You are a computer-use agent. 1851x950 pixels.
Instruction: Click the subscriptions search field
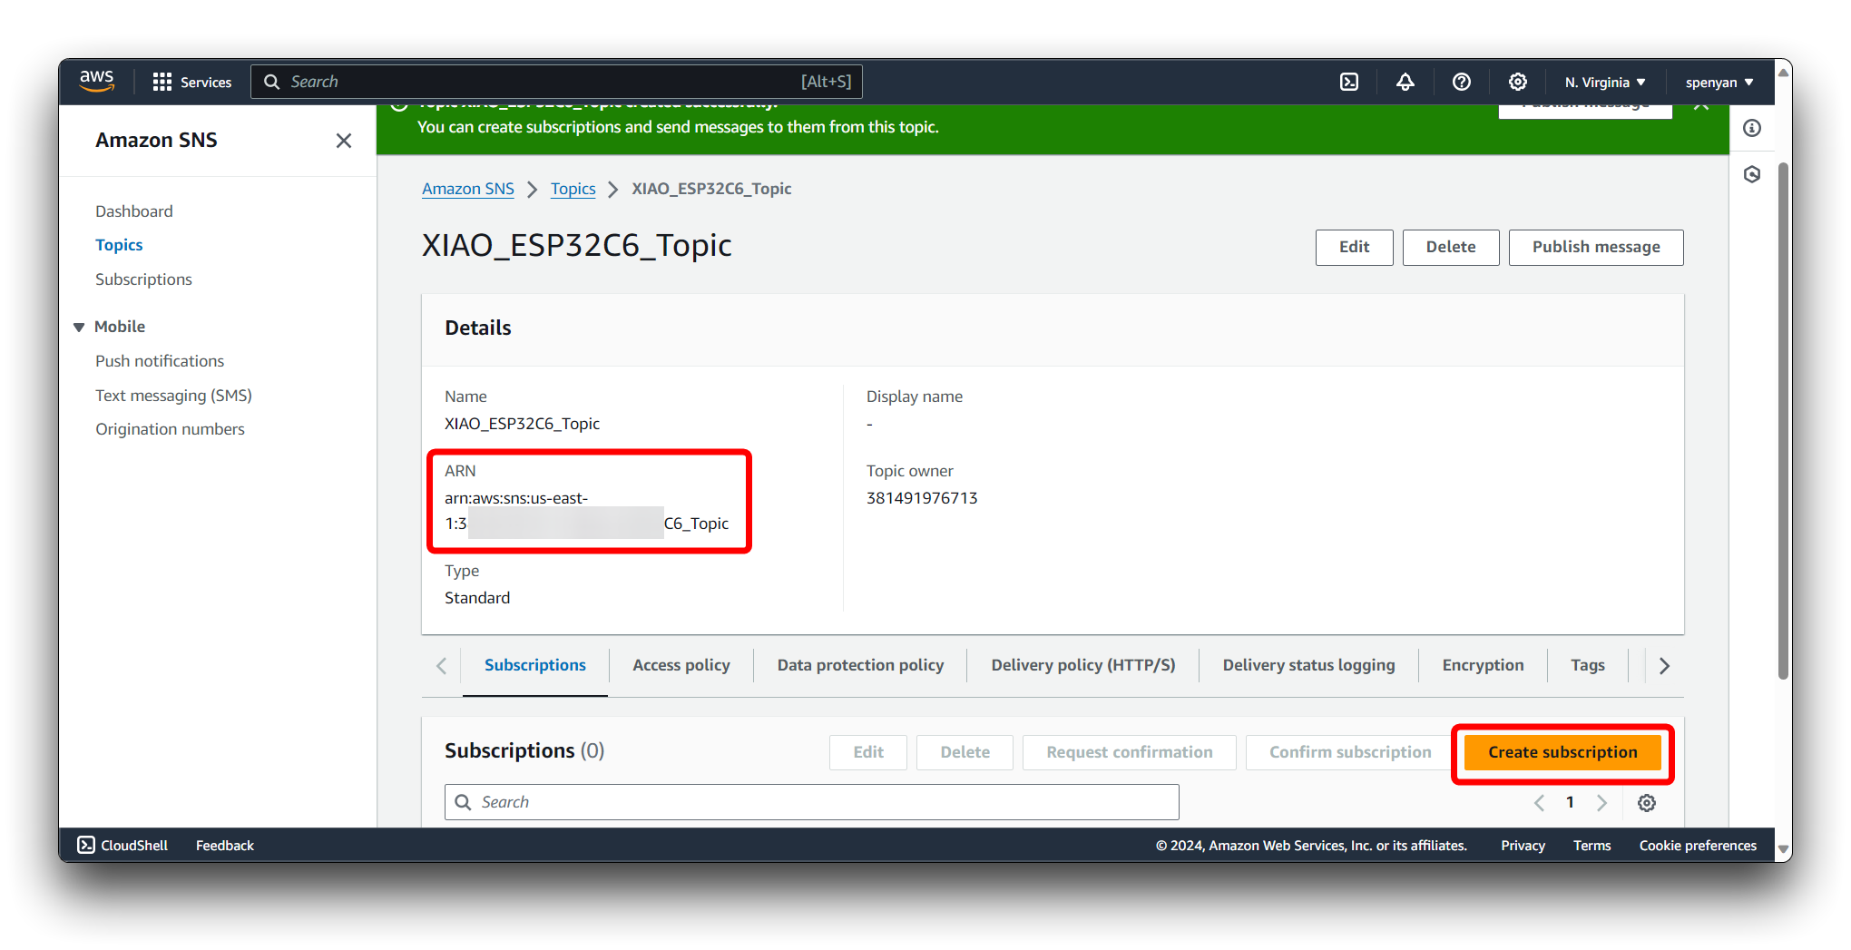pyautogui.click(x=812, y=802)
